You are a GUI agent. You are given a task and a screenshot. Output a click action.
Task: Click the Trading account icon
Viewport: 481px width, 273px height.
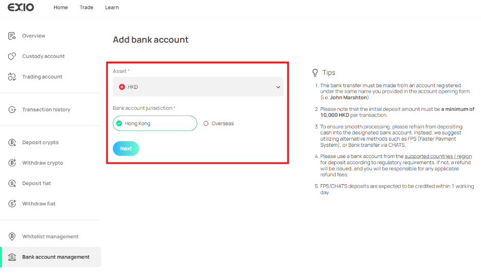[12, 77]
